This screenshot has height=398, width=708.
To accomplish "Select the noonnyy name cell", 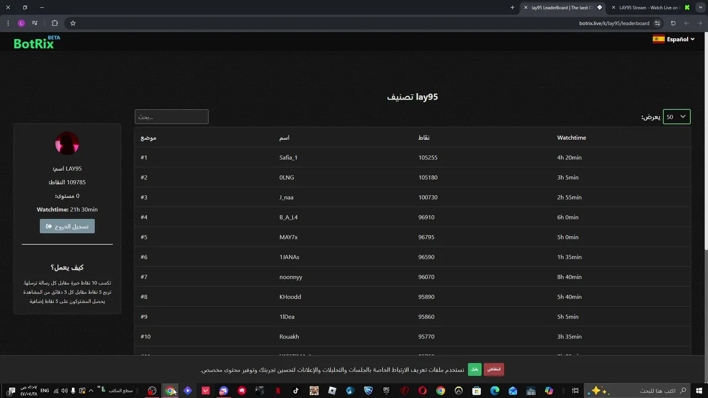I will point(291,277).
